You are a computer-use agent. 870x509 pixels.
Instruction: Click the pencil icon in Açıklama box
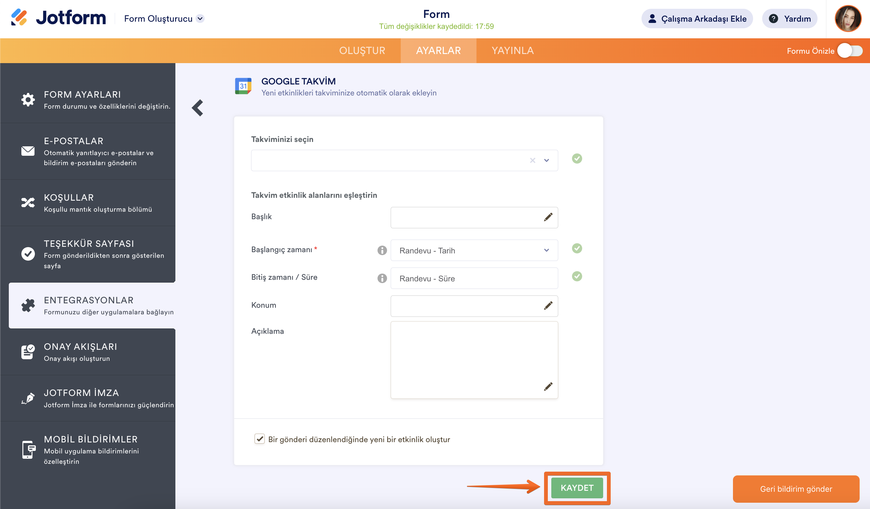(x=548, y=386)
